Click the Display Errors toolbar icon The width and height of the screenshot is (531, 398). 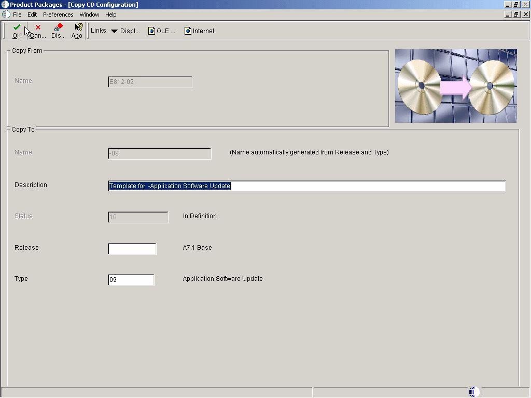pos(59,31)
